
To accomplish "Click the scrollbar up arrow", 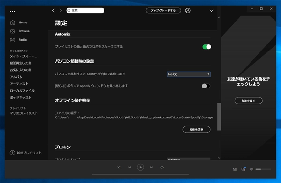I will pyautogui.click(x=219, y=17).
